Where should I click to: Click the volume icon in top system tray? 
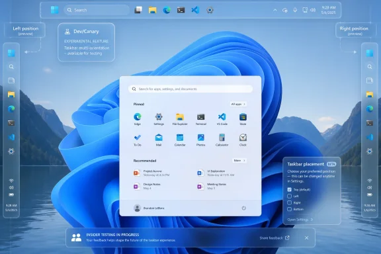point(314,10)
